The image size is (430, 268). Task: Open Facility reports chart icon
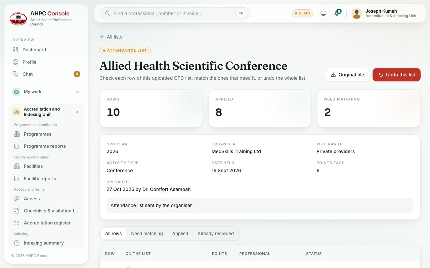coord(17,179)
